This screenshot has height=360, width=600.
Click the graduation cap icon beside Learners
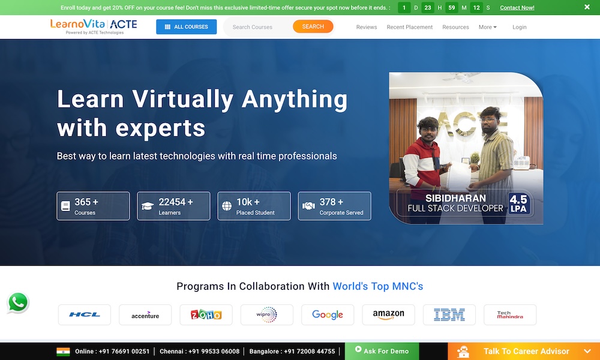[148, 206]
